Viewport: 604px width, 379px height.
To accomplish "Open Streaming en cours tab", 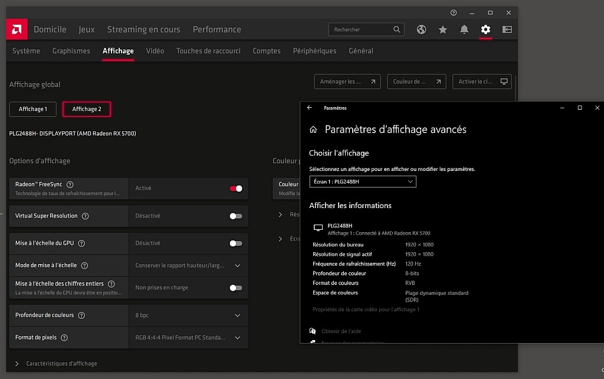I will click(x=144, y=29).
